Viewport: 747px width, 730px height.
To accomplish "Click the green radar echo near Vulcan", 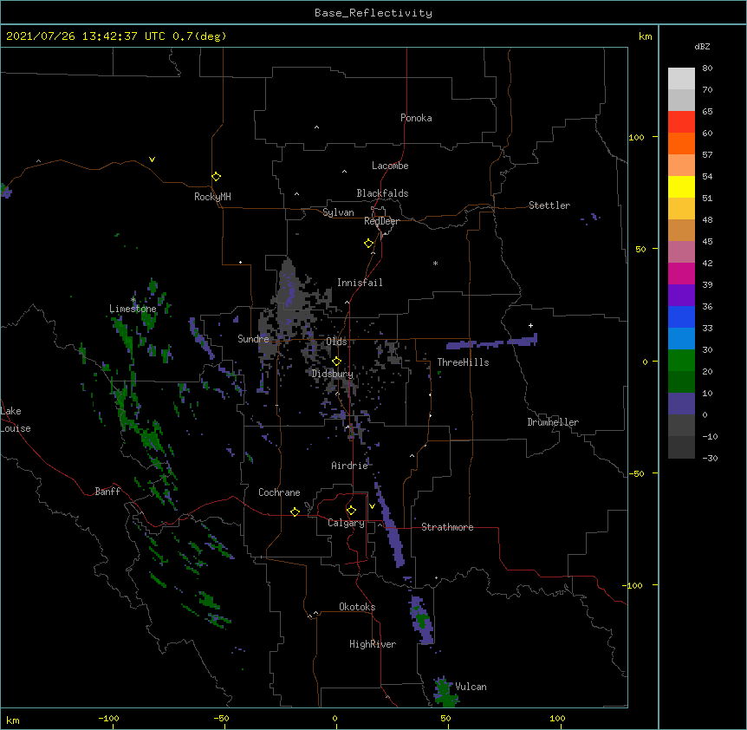I will click(445, 691).
